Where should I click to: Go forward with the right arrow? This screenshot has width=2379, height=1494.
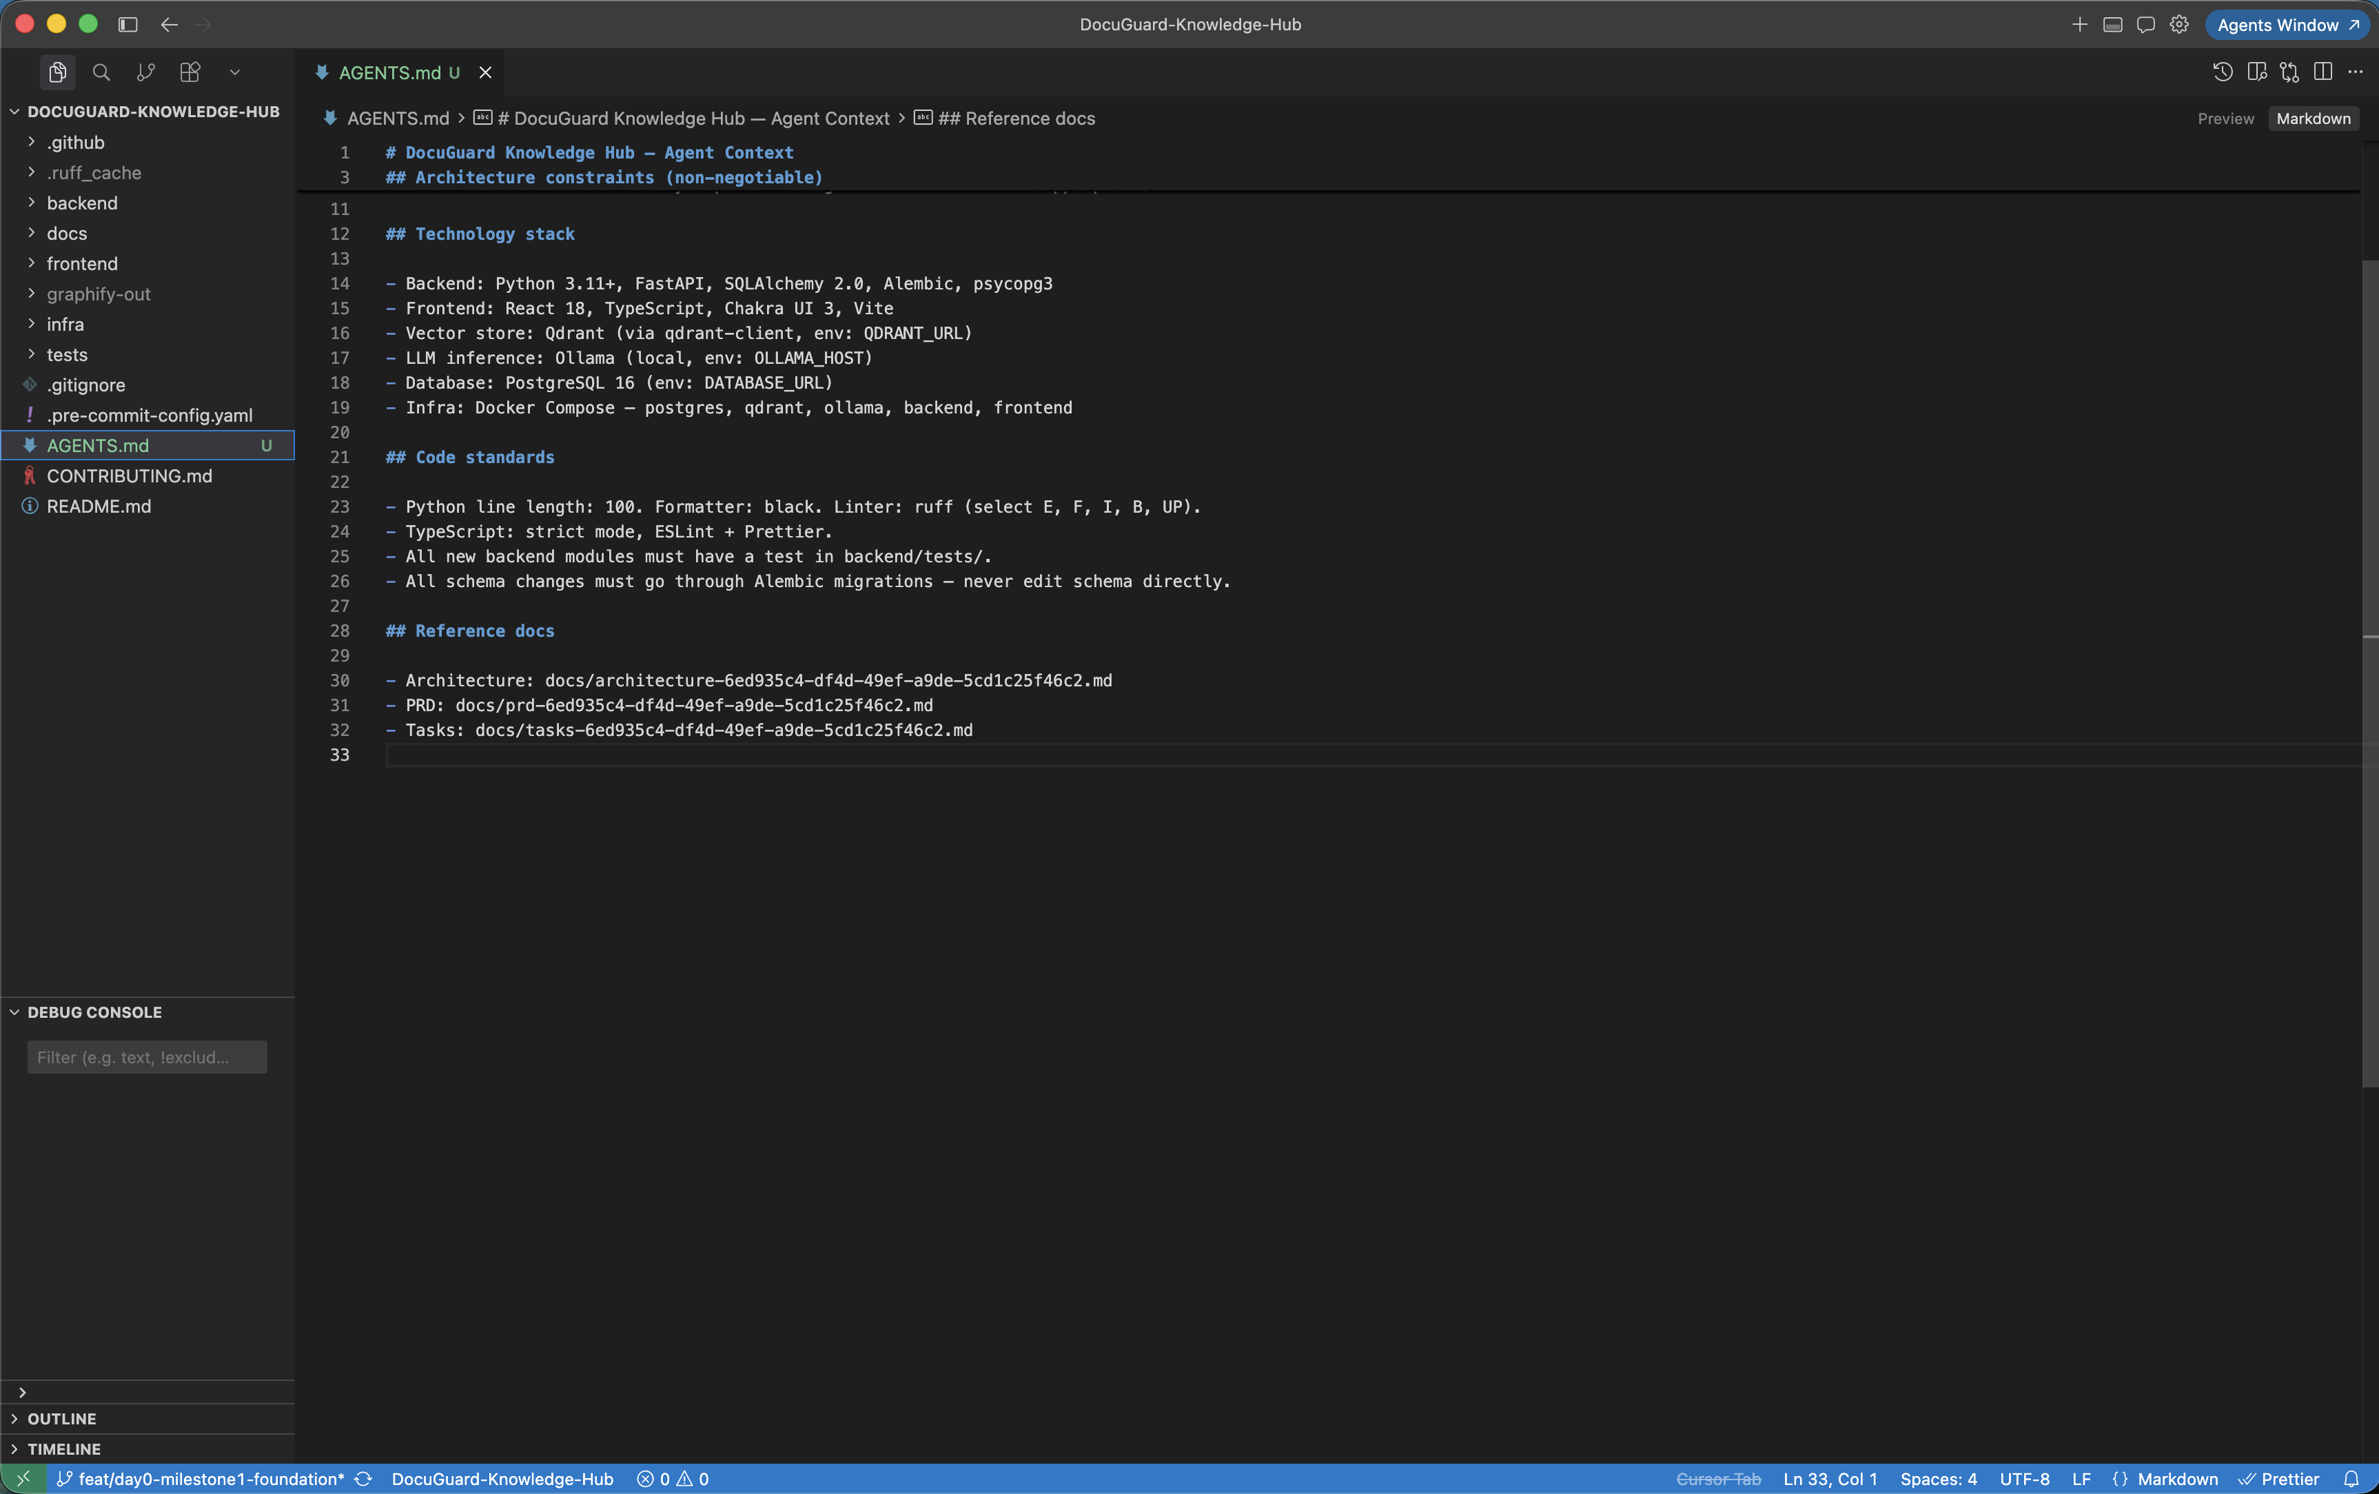tap(203, 25)
